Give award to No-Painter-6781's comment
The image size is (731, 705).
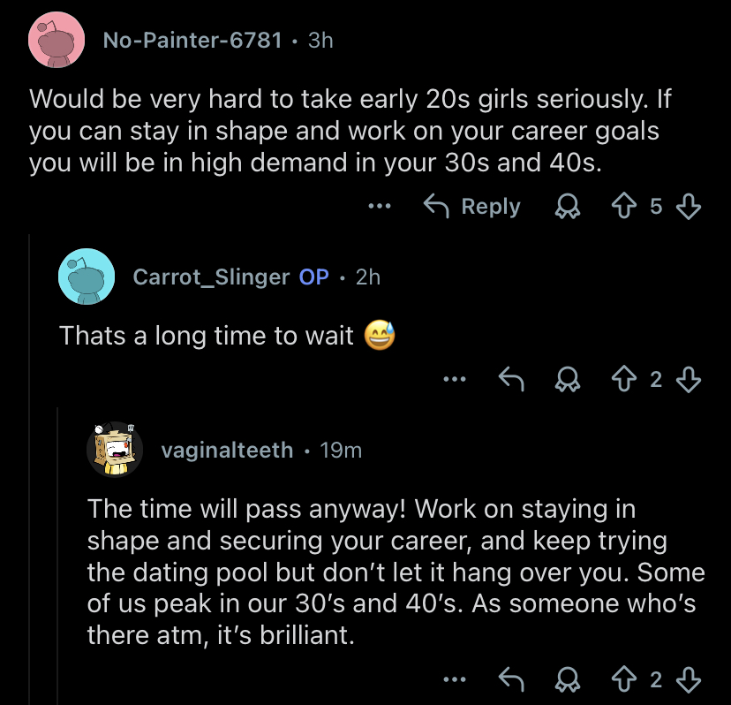point(565,207)
